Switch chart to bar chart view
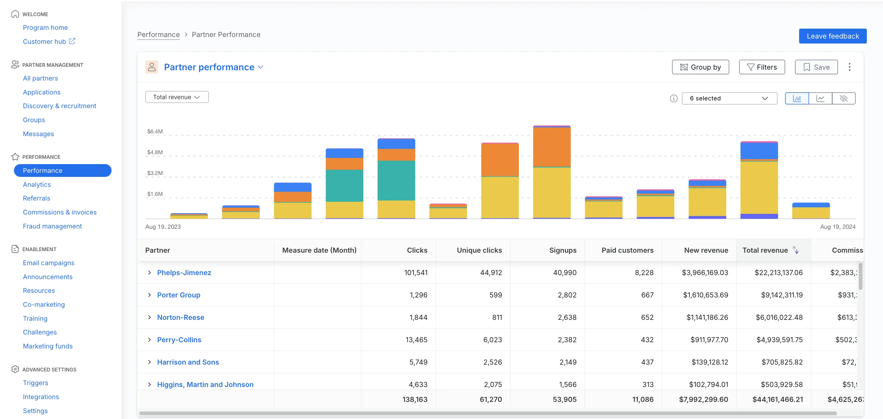 (x=797, y=99)
